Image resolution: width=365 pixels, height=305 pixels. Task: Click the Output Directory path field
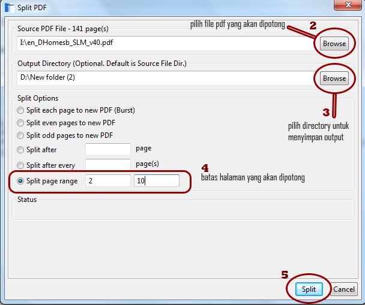167,78
